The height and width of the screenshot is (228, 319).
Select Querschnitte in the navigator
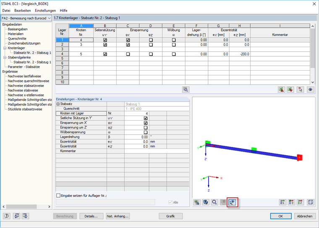[x=17, y=39]
